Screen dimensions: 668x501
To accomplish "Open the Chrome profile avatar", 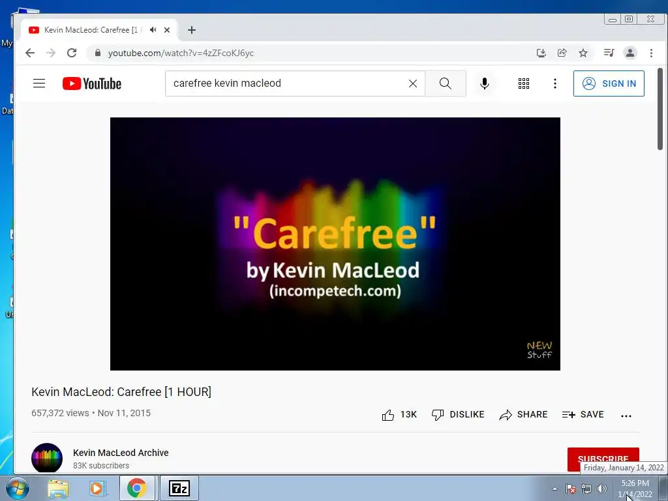I will click(630, 53).
